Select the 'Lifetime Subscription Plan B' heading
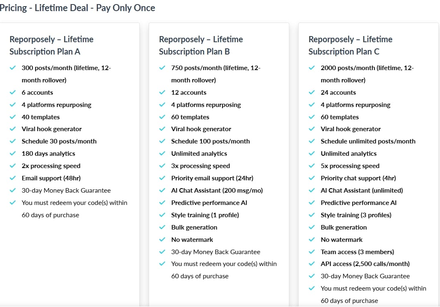440x307 pixels. 201,45
